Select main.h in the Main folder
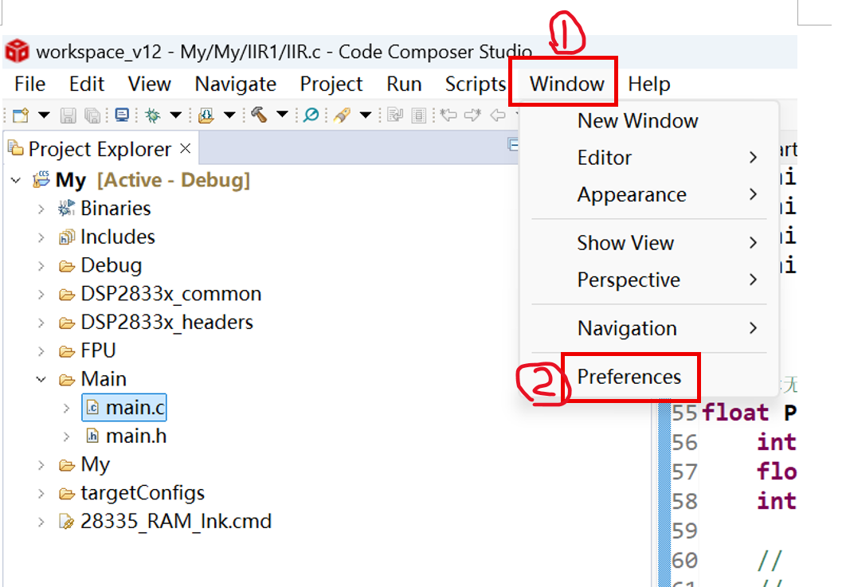The height and width of the screenshot is (587, 846). pos(135,436)
